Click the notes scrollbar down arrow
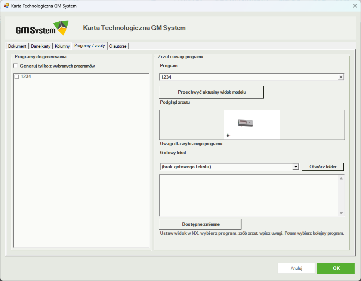This screenshot has width=361, height=281. point(341,213)
